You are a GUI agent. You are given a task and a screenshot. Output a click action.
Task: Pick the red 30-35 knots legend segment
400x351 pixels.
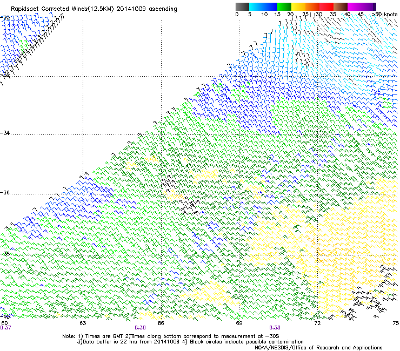[326, 6]
